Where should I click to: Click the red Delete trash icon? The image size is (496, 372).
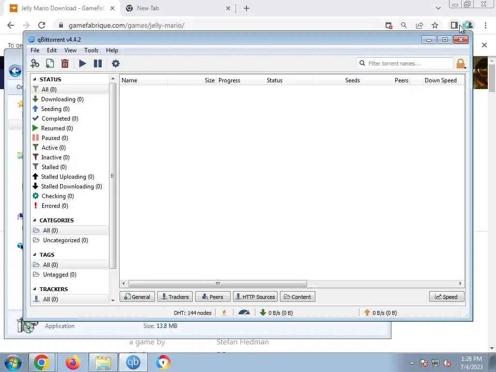pyautogui.click(x=65, y=63)
